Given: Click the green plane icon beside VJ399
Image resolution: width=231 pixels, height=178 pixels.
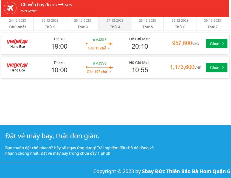Looking at the screenshot, I should click(x=94, y=63).
